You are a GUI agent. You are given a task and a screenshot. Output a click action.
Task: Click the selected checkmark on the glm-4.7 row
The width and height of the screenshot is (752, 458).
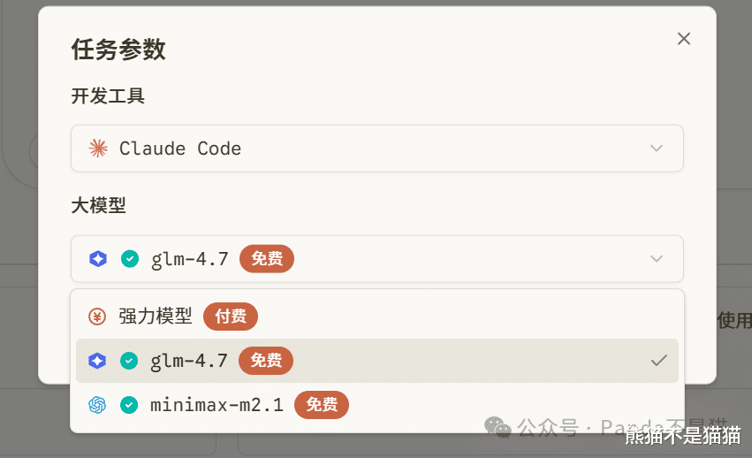(658, 361)
